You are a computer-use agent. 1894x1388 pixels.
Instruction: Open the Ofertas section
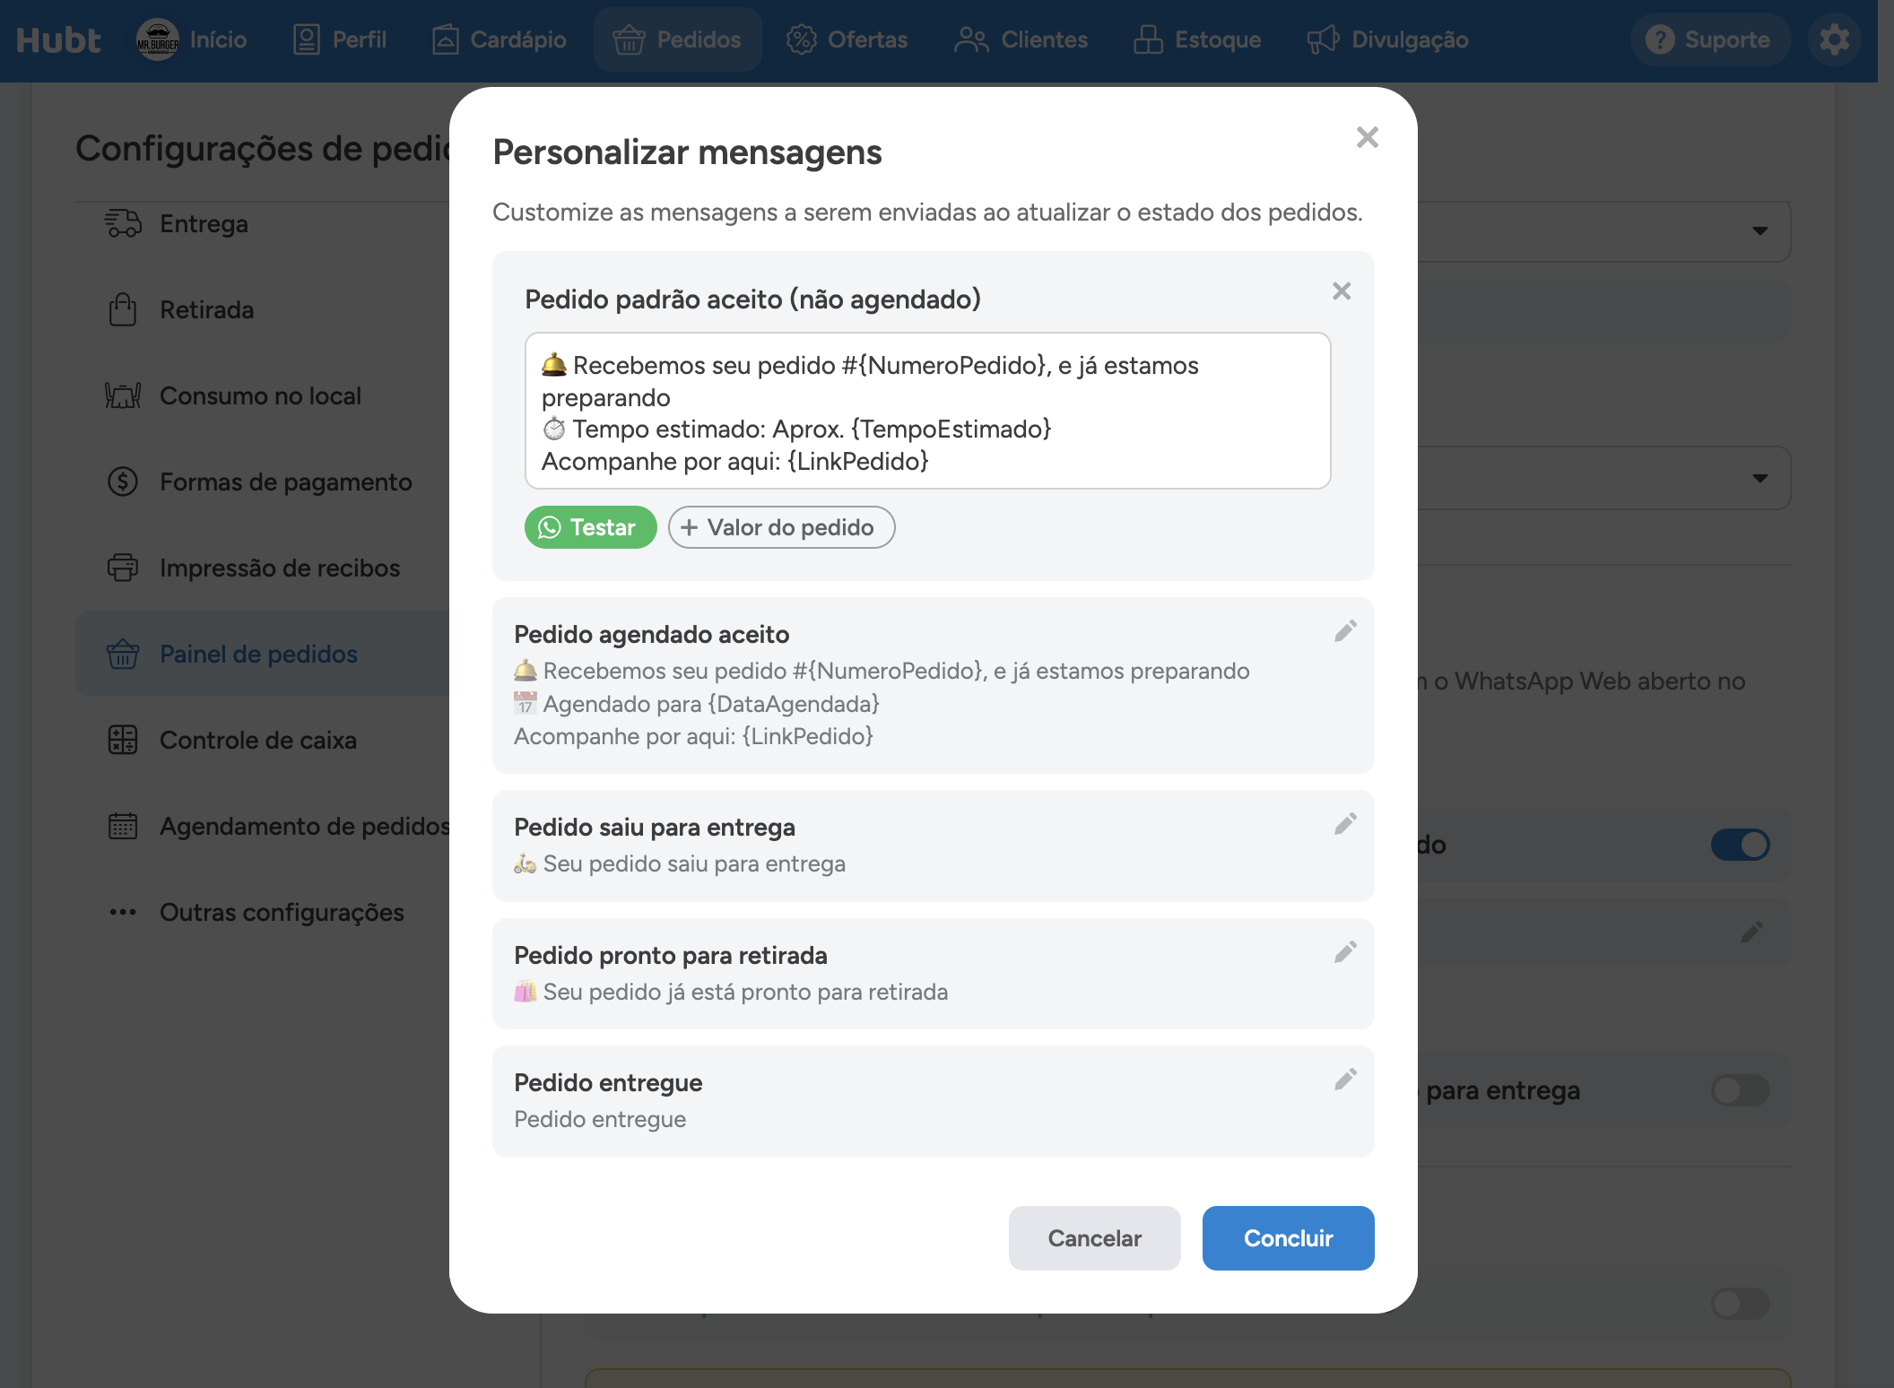[847, 39]
